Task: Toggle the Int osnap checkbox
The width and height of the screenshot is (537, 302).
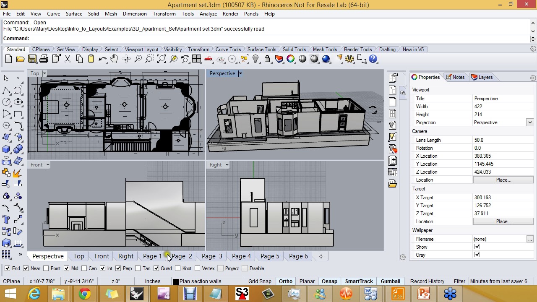Action: point(103,268)
